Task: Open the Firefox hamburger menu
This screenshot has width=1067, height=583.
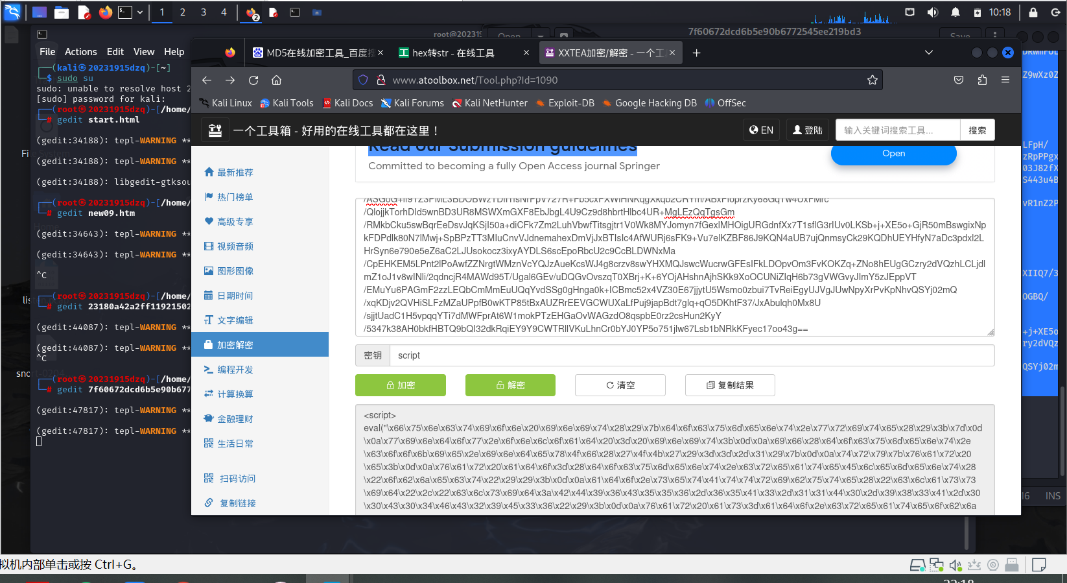Action: (x=1005, y=80)
